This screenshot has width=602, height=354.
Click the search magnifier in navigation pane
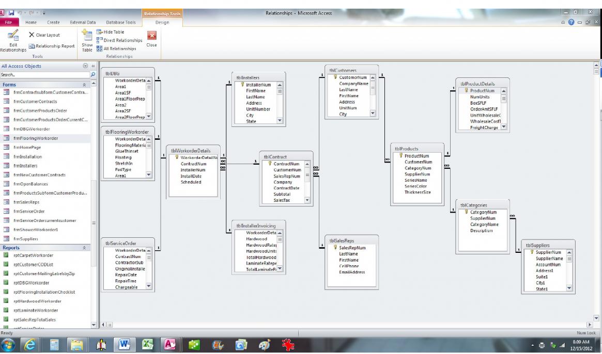[x=93, y=75]
